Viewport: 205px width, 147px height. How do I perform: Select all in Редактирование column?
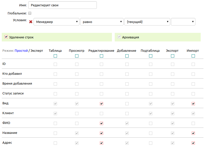point(101,56)
